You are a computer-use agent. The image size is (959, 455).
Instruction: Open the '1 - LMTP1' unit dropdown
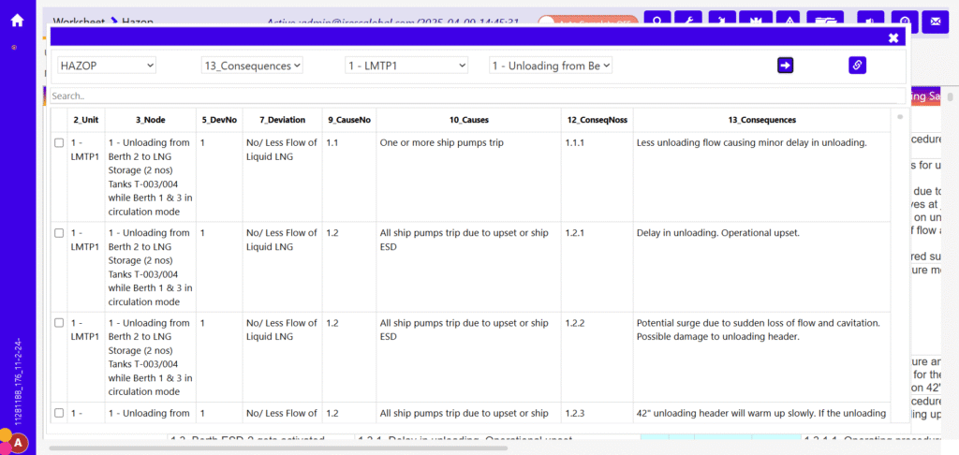click(x=406, y=66)
